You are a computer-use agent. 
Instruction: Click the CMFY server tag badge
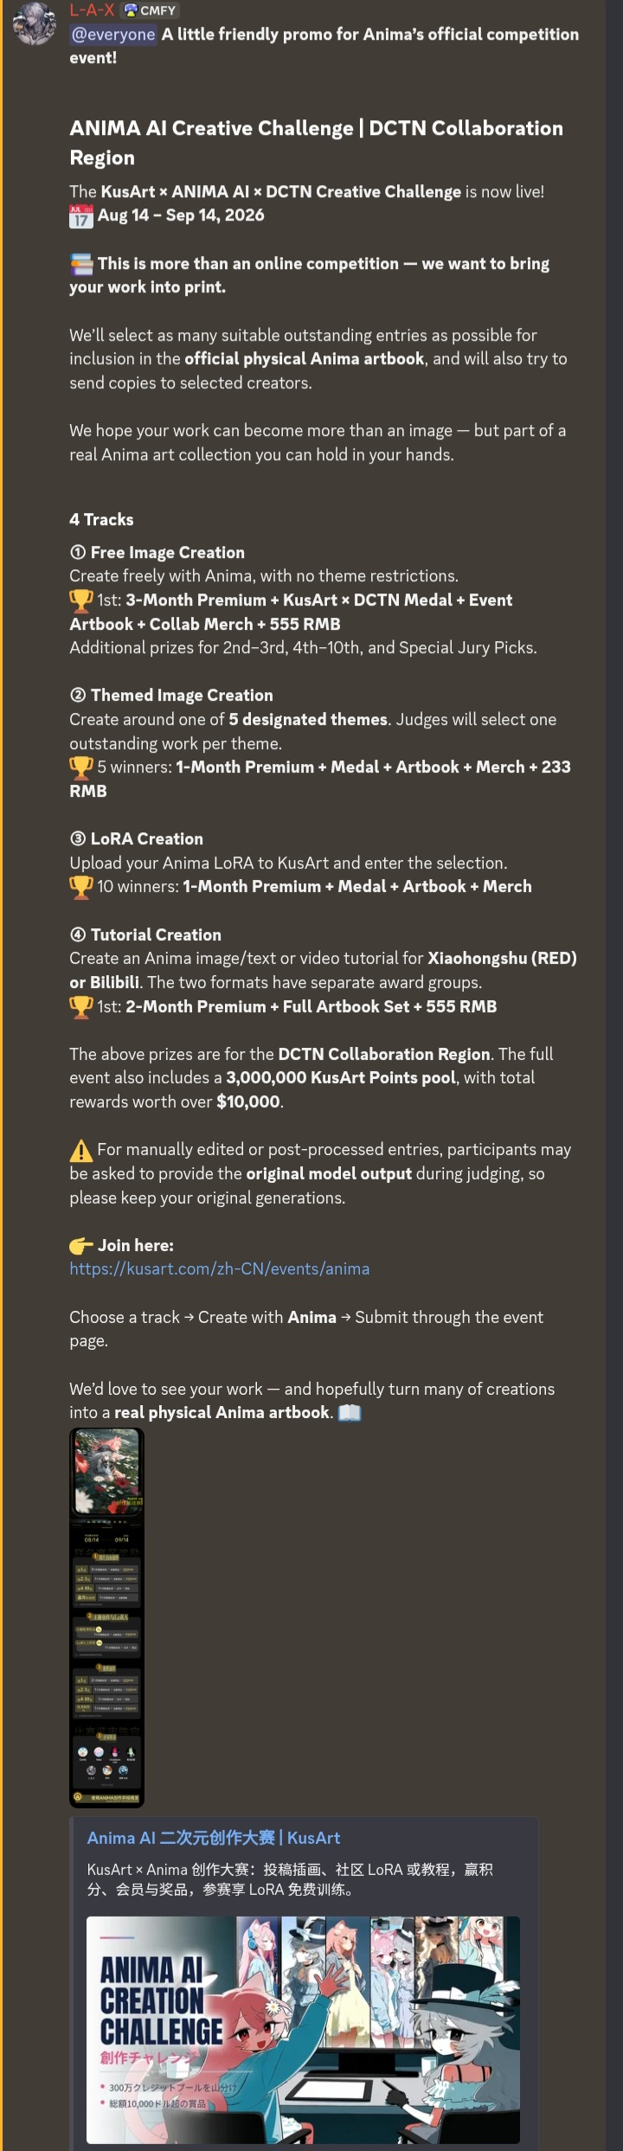point(151,10)
